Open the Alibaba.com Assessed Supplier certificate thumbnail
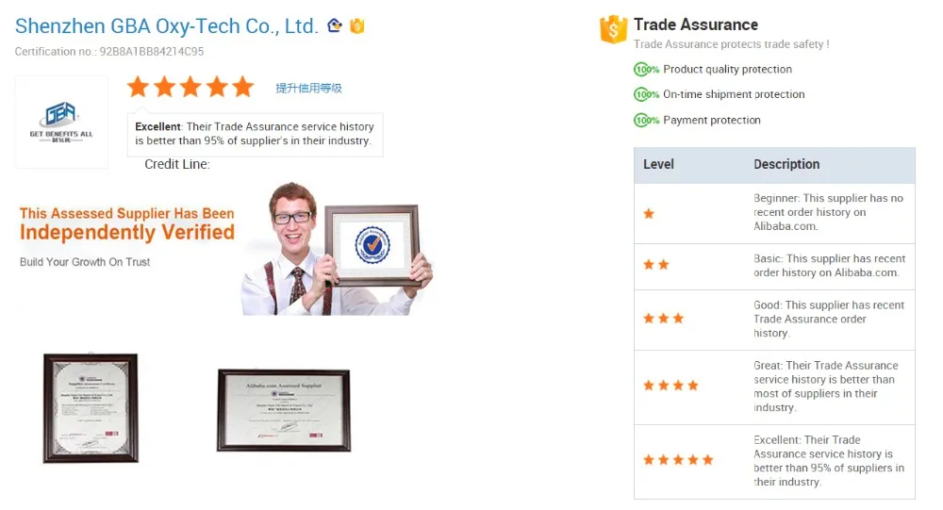The height and width of the screenshot is (510, 943). pos(284,410)
